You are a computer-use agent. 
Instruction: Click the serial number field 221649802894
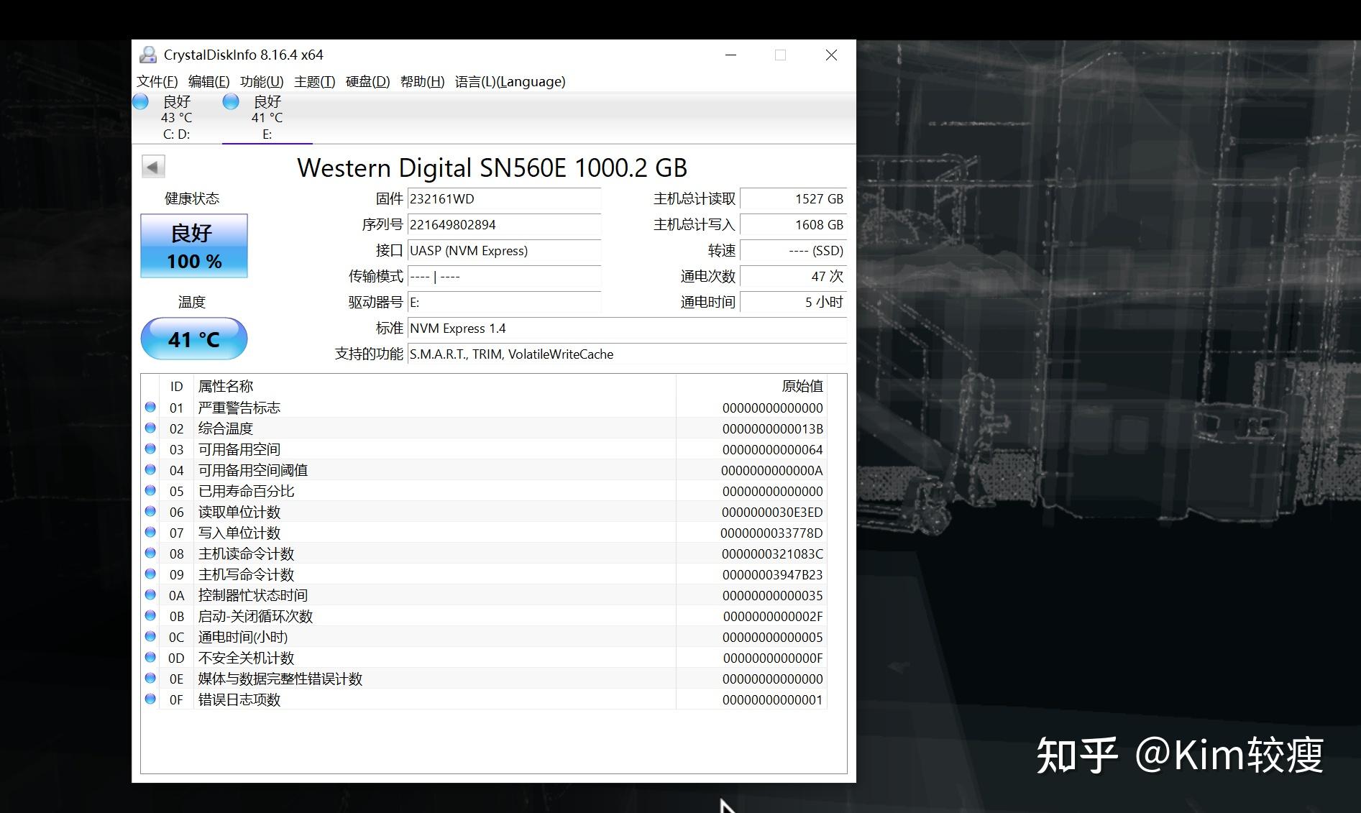click(x=504, y=225)
